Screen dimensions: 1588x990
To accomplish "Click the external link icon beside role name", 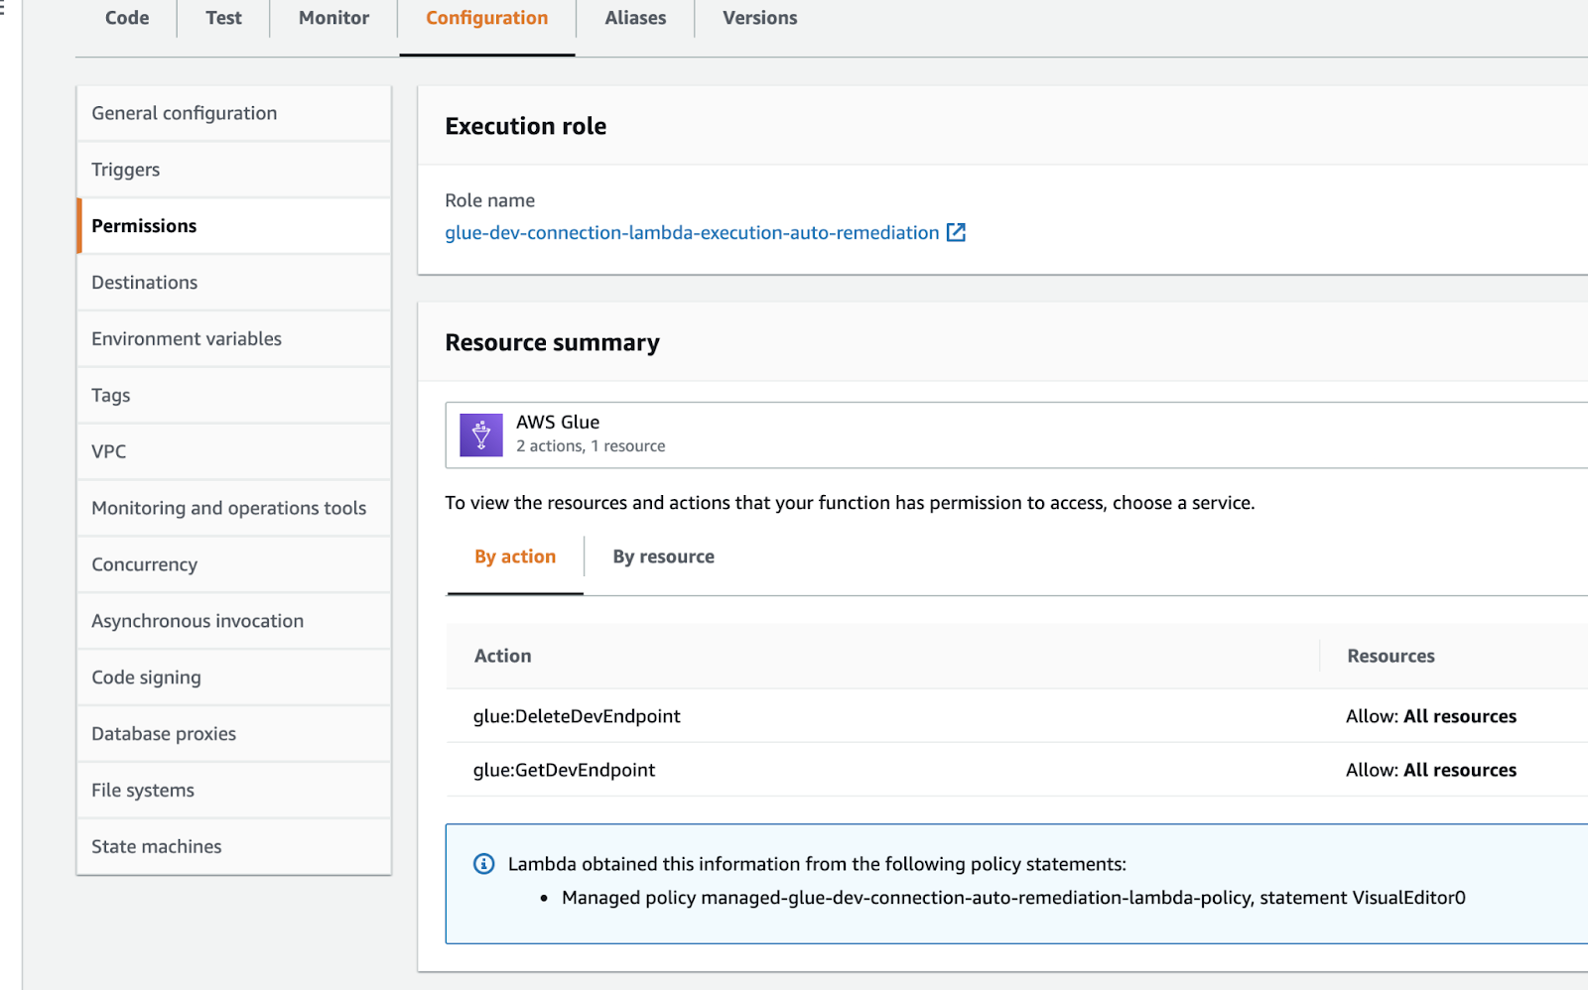I will click(956, 232).
